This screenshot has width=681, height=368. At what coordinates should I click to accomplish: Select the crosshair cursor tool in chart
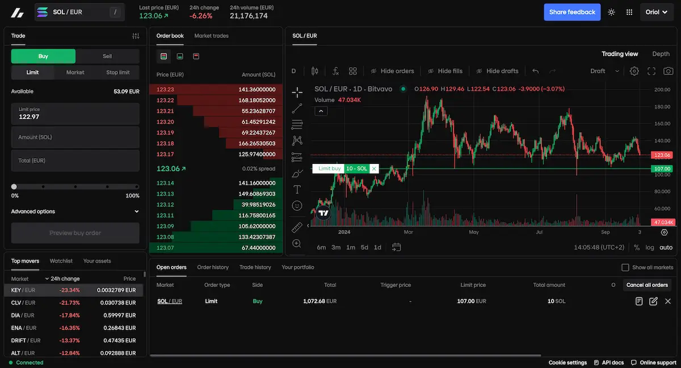[x=297, y=92]
